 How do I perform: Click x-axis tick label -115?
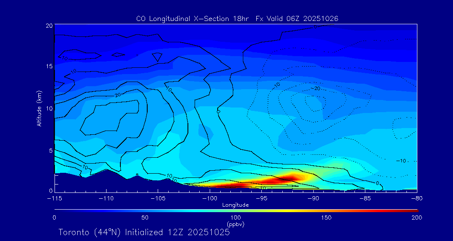point(54,198)
